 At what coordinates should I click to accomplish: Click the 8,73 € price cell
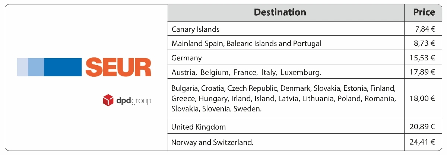[x=424, y=43]
